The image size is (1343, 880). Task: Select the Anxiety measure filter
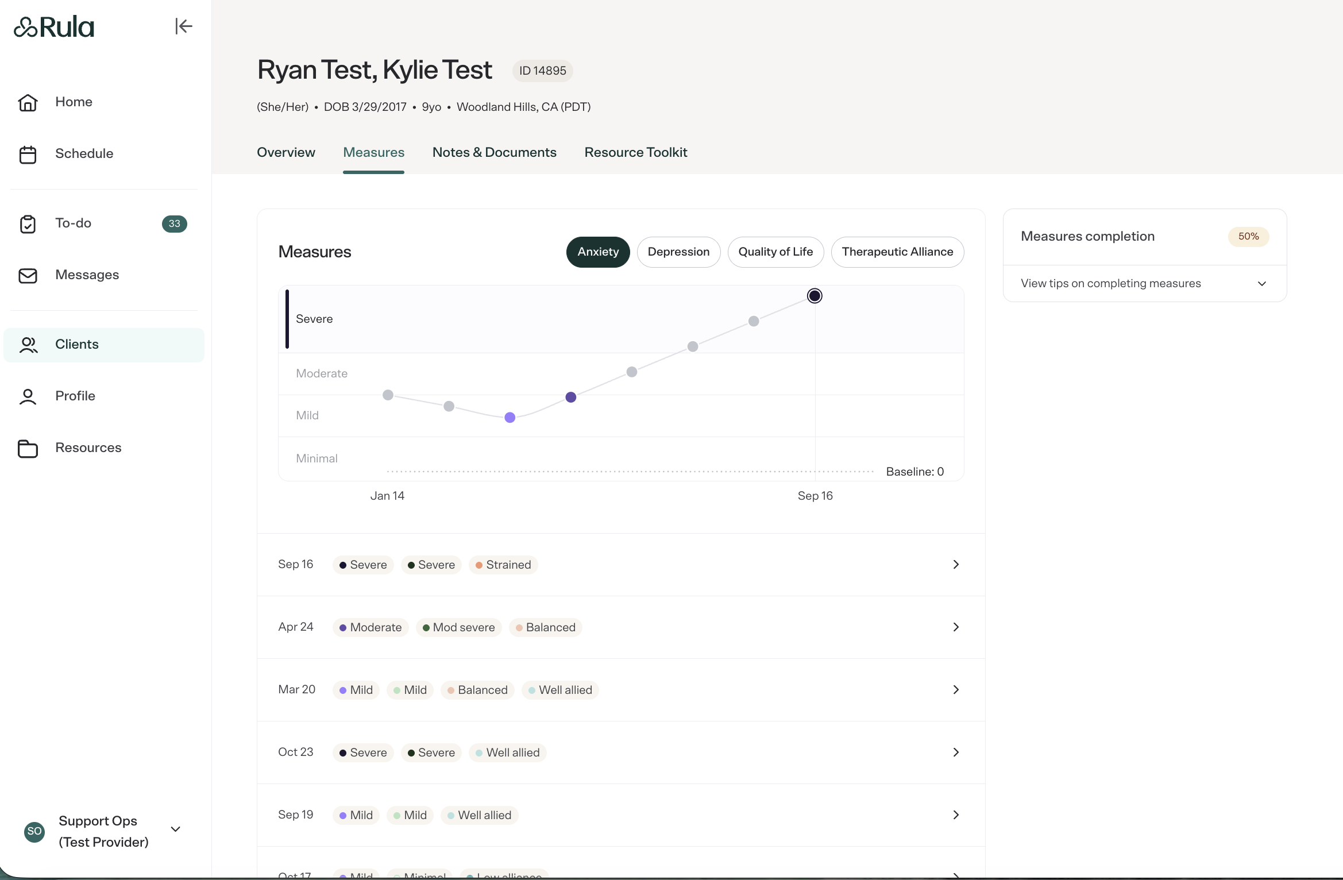598,252
